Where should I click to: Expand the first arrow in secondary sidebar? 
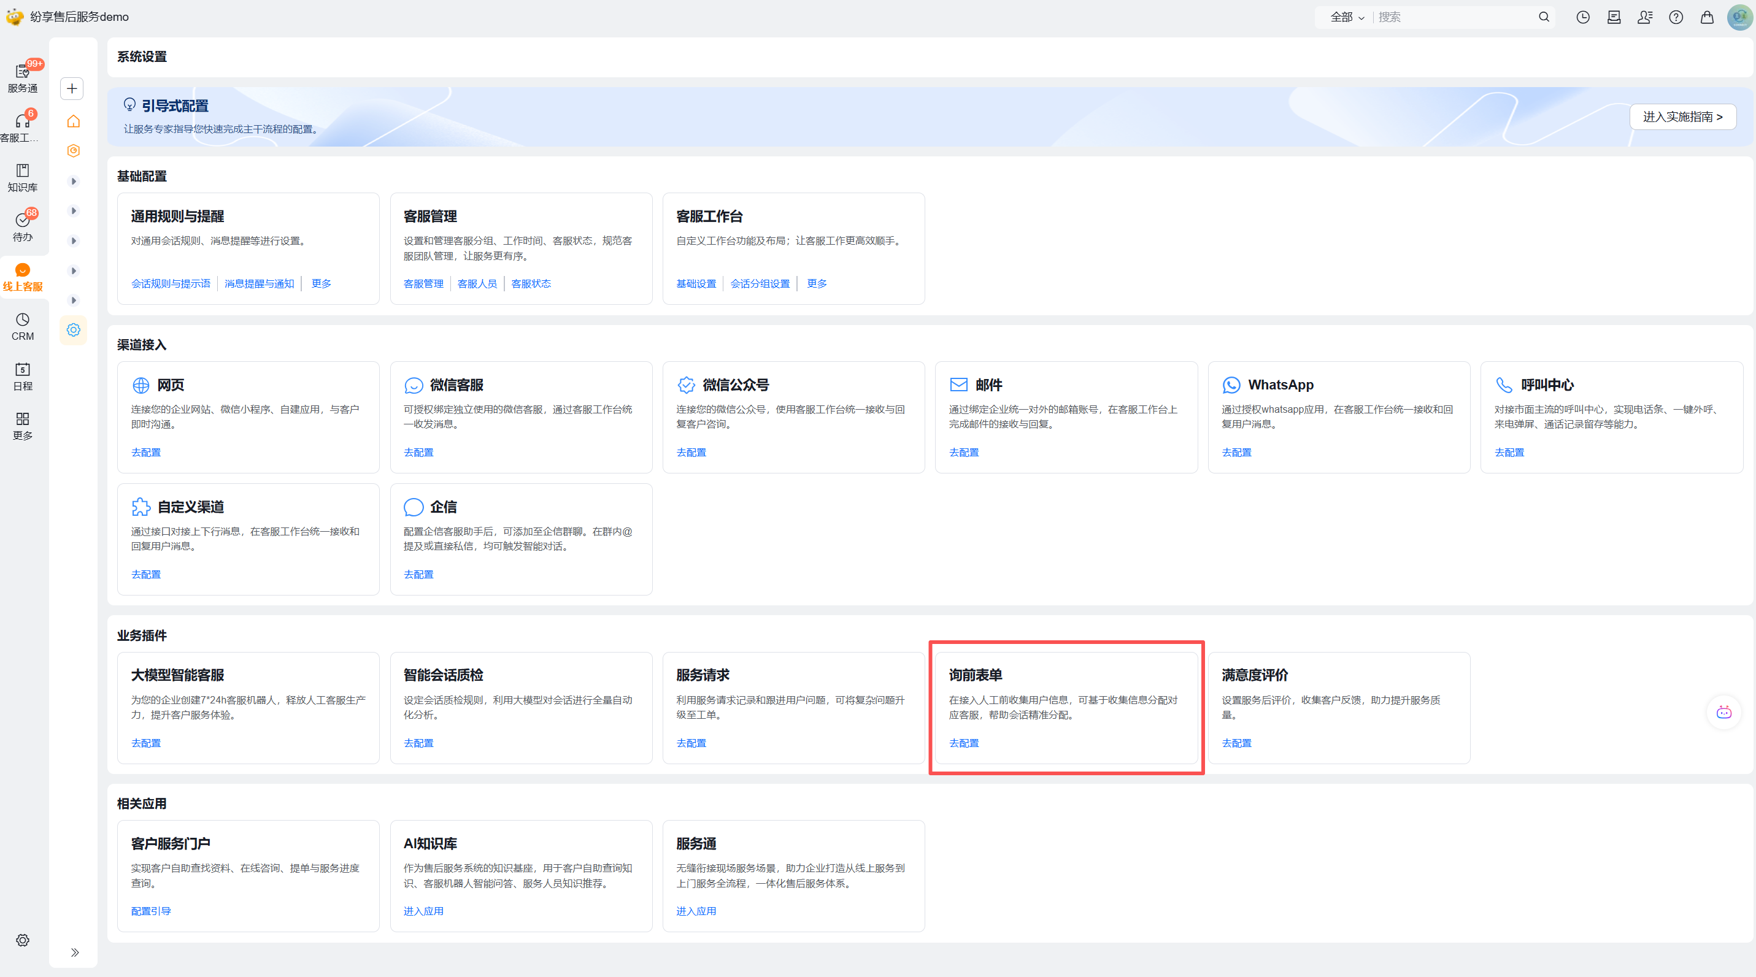click(74, 181)
